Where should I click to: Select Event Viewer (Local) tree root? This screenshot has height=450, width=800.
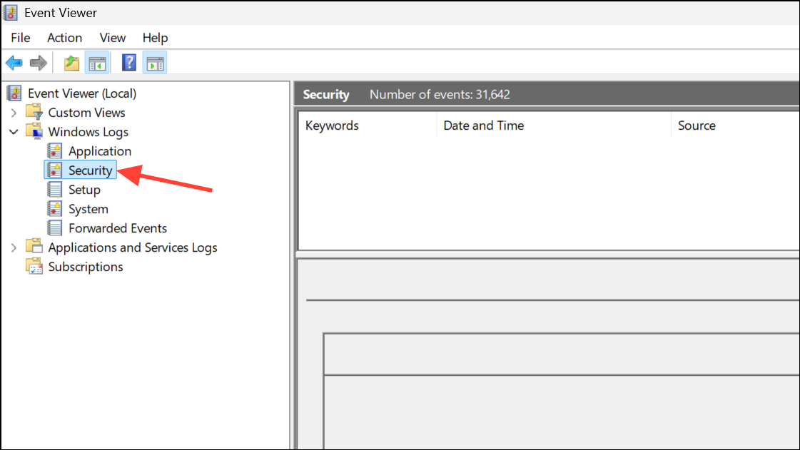(x=82, y=93)
